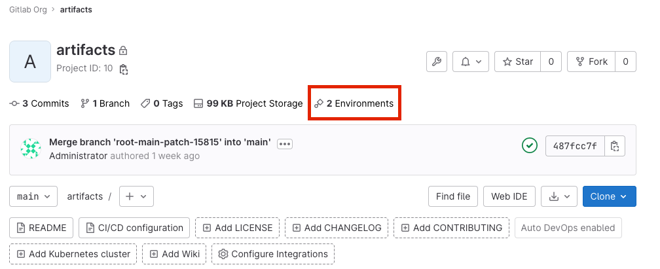Image resolution: width=660 pixels, height=269 pixels.
Task: Open the download source code dropdown
Action: [560, 196]
